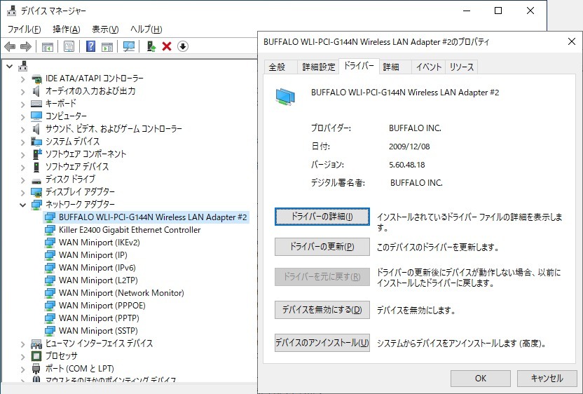583x394 pixels.
Task: Collapse the root computer node
Action: click(x=10, y=67)
